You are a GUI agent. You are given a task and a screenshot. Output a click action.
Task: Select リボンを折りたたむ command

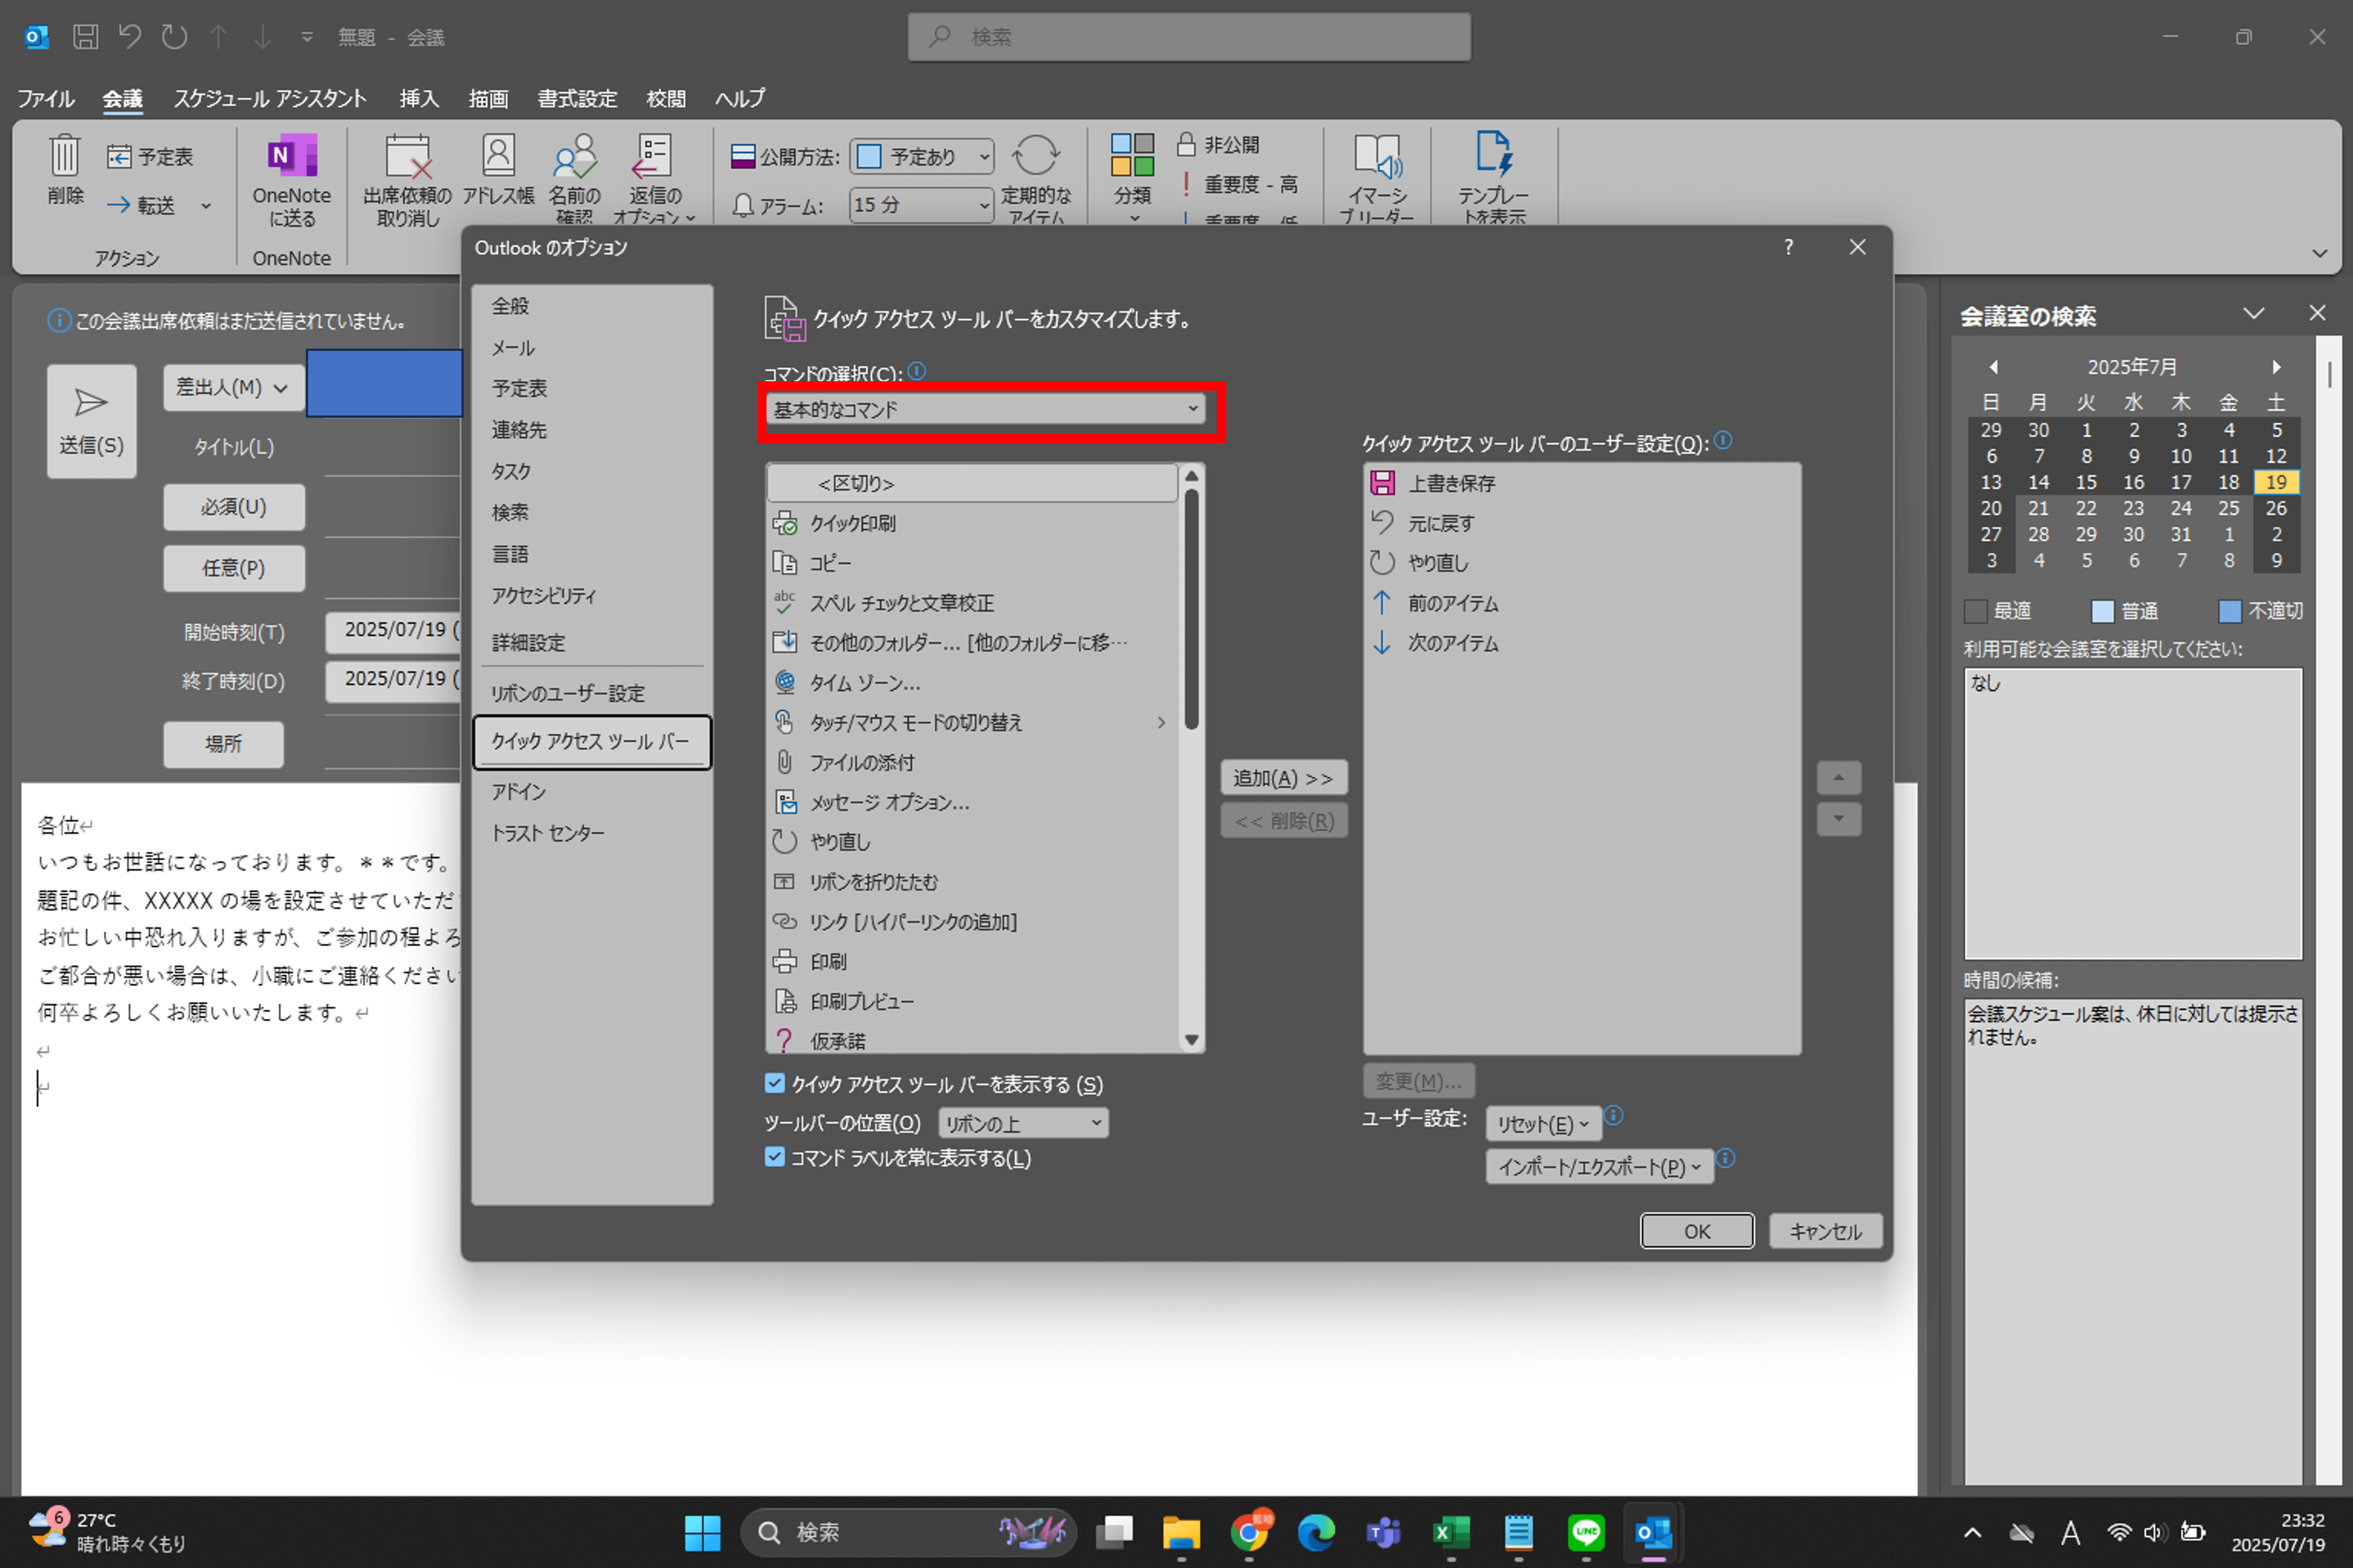point(972,882)
